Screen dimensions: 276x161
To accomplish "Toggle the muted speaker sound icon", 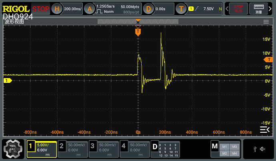I will point(262,149).
